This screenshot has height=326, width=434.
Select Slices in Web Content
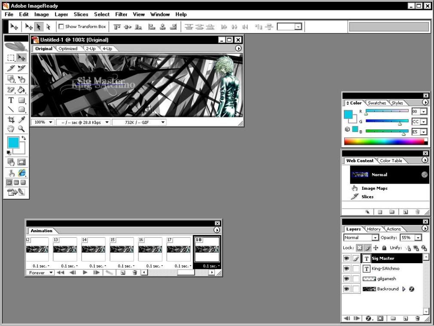click(367, 197)
